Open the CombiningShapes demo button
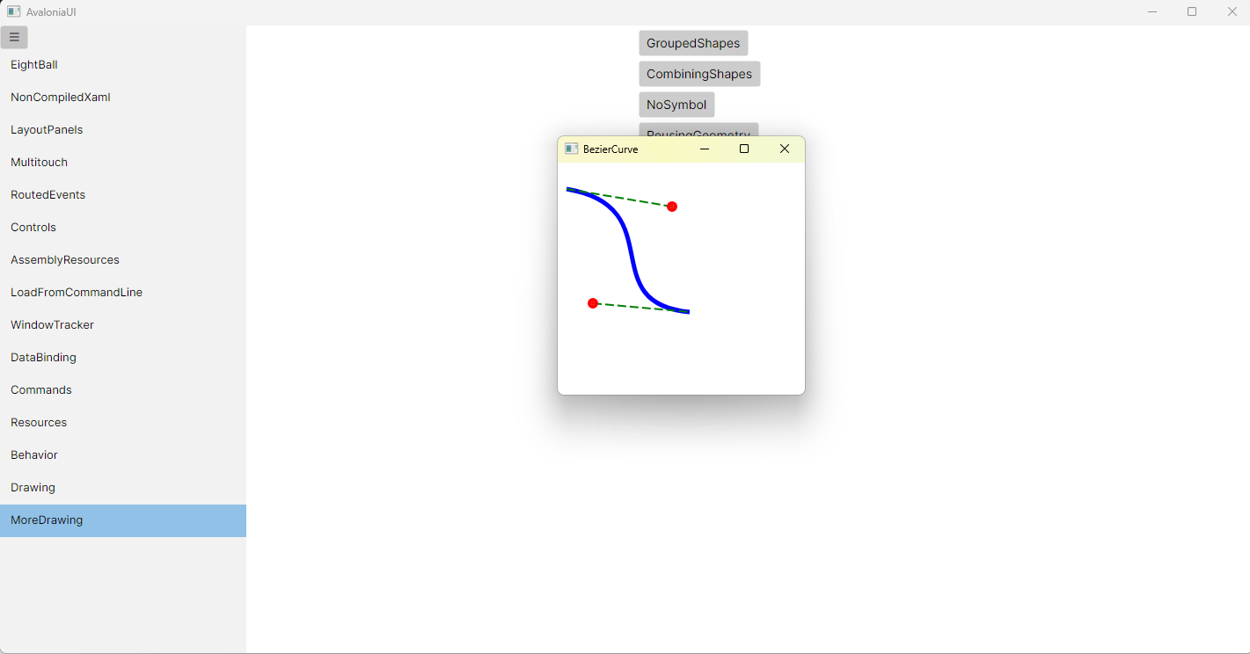The image size is (1250, 654). pos(699,74)
